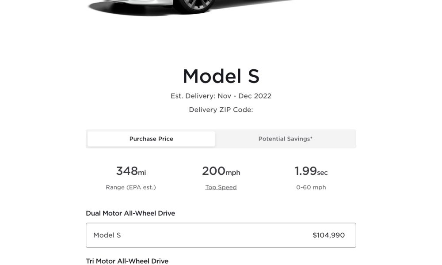Image resolution: width=442 pixels, height=265 pixels.
Task: Click the car wheel in the image
Action: pos(194,6)
